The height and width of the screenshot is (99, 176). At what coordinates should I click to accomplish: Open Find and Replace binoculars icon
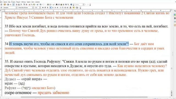click(x=57, y=4)
